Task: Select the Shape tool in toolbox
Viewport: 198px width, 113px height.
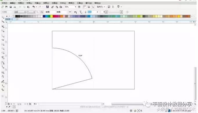Action: 3,21
